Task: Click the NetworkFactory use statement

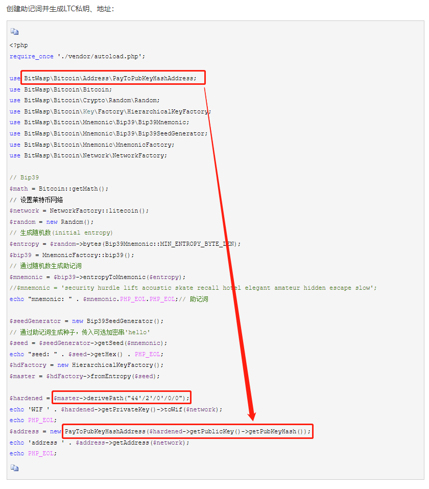Action: [88, 155]
